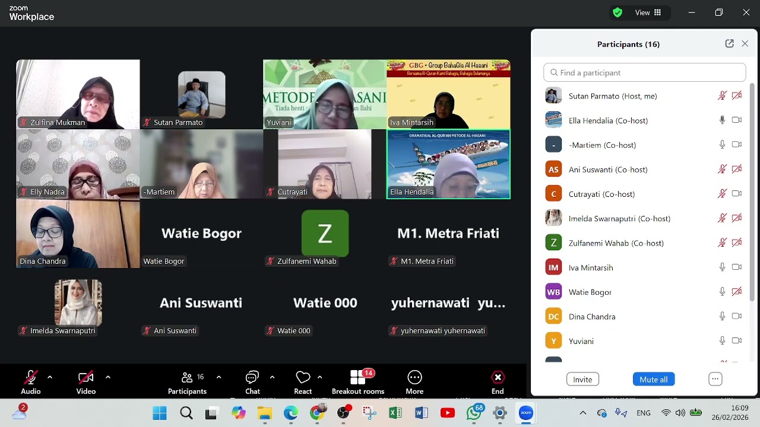The image size is (760, 427).
Task: Open audio options chevron beside Audio
Action: 50,377
